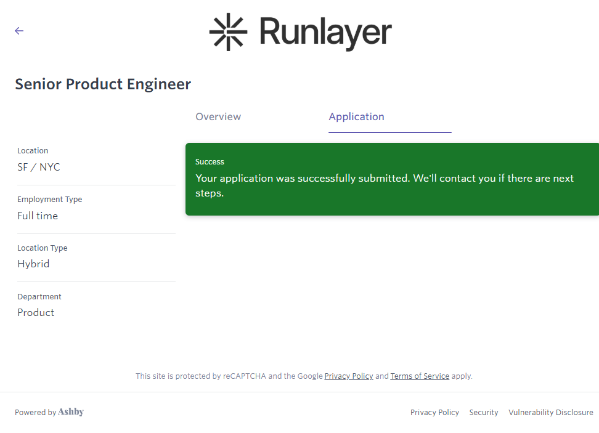Click the Product department value
This screenshot has width=599, height=433.
[x=36, y=312]
